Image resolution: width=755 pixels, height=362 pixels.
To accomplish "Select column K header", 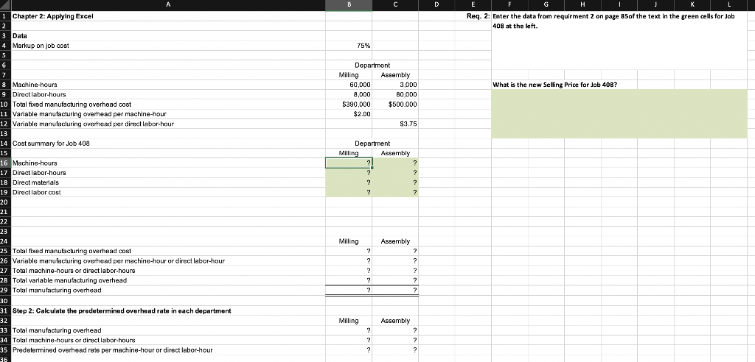I will [x=692, y=5].
